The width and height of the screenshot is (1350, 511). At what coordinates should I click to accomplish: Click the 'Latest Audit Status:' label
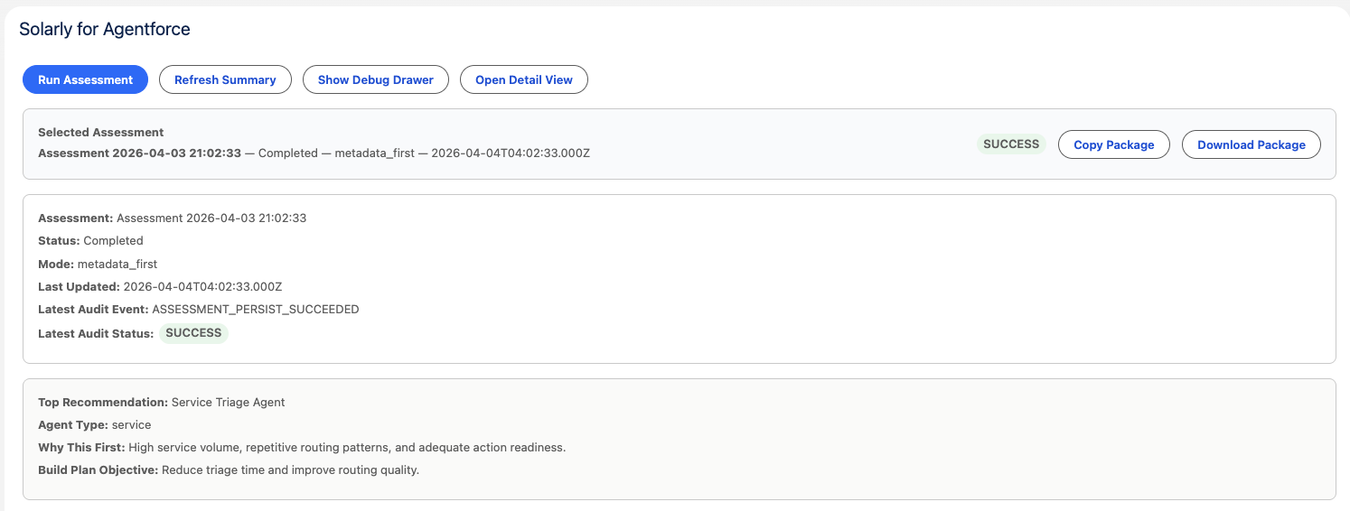[x=96, y=333]
